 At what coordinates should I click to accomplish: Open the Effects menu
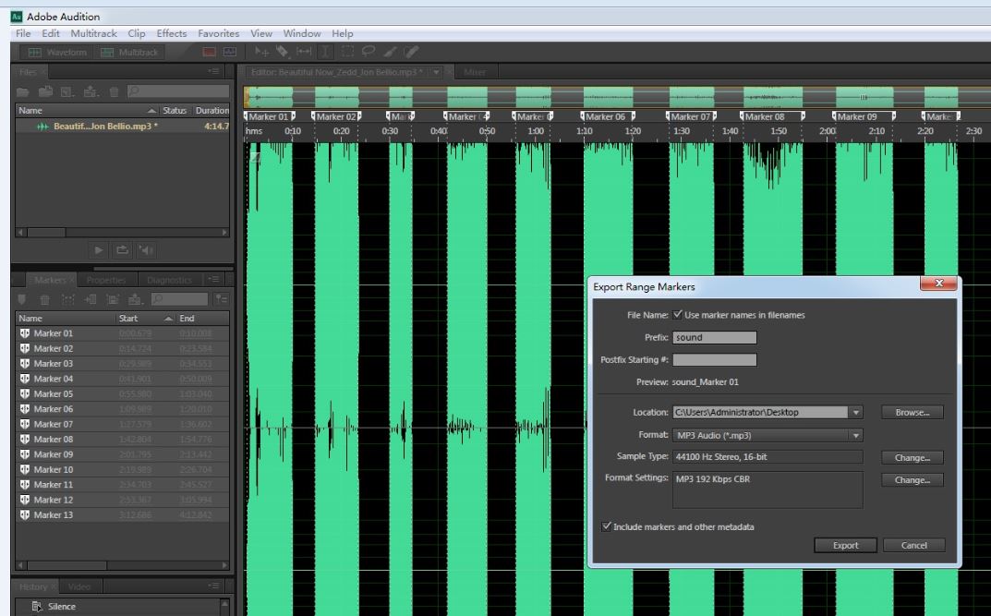171,33
